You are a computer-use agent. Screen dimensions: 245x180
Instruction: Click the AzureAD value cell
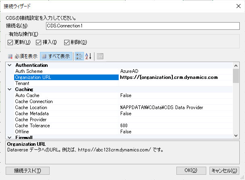coord(176,71)
